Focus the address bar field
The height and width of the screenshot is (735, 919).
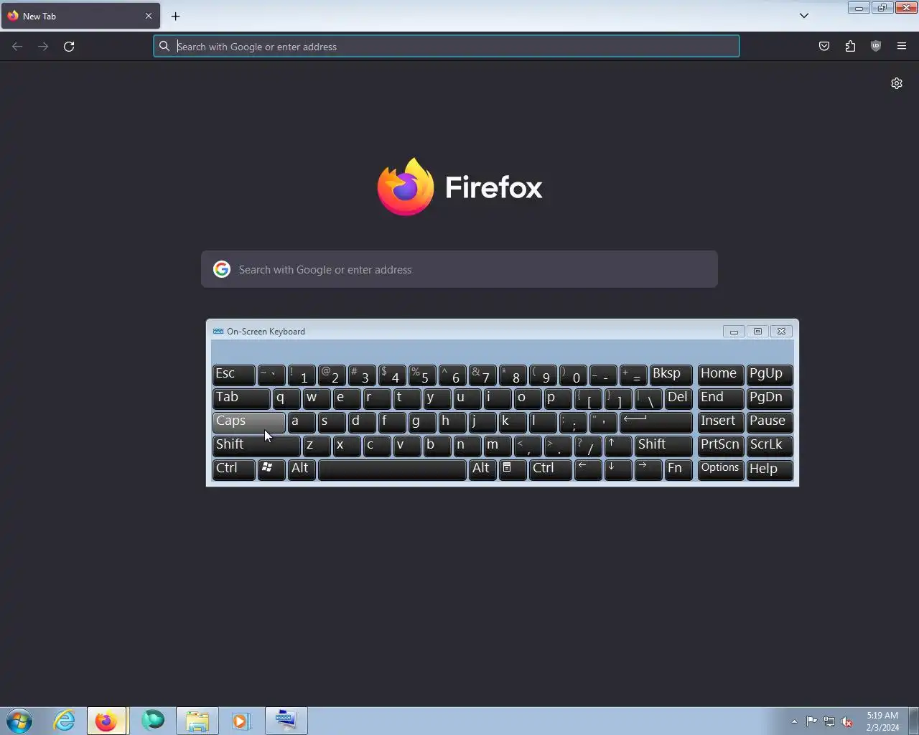(447, 47)
